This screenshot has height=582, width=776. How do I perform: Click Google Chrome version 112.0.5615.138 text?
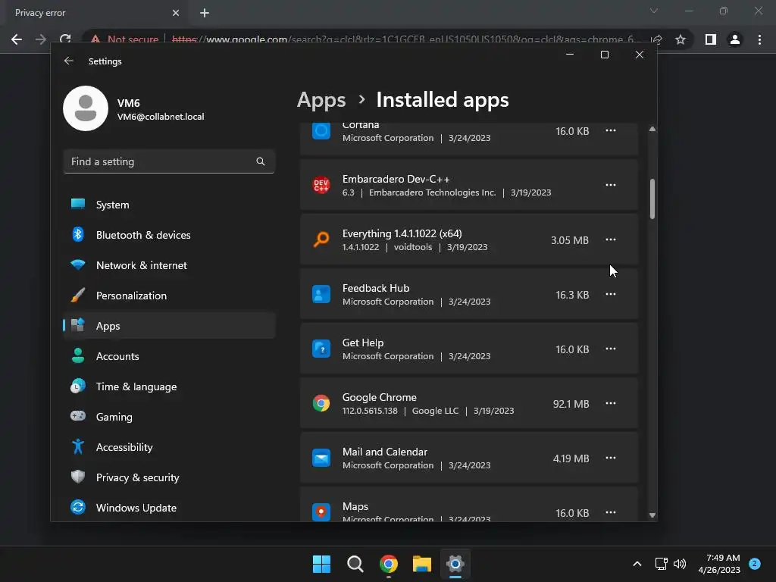pyautogui.click(x=370, y=411)
